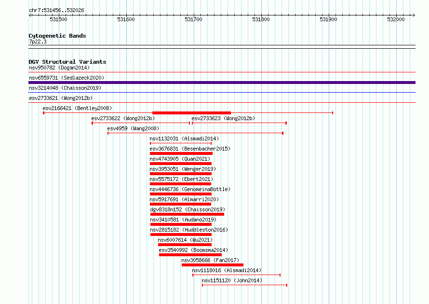429x304 pixels.
Task: Click the nsv6007614 (Wu2021) label
Action: tap(185, 240)
